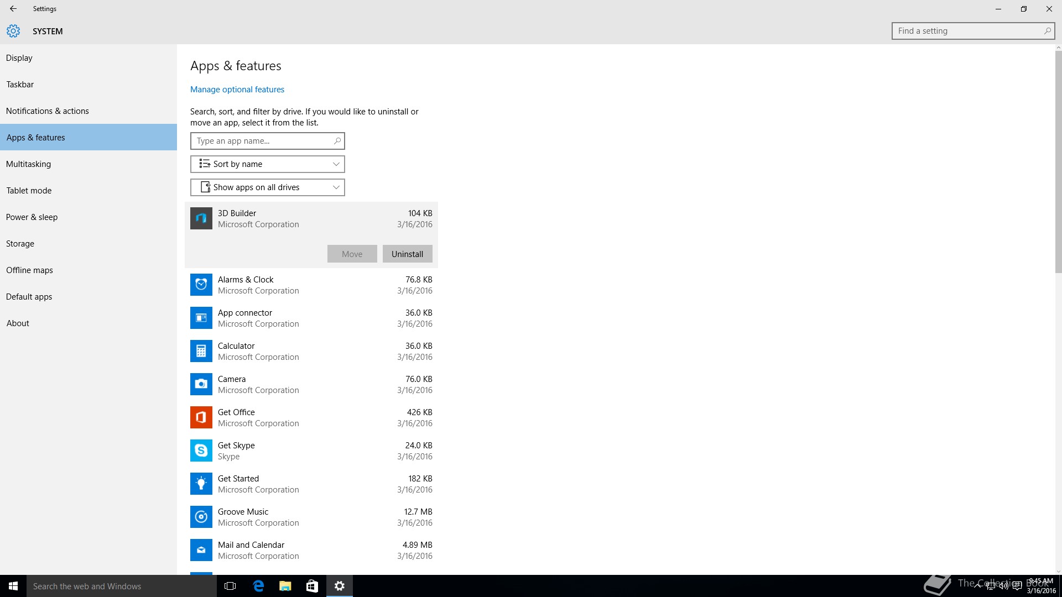Click the App connector icon
Image resolution: width=1062 pixels, height=597 pixels.
(201, 318)
